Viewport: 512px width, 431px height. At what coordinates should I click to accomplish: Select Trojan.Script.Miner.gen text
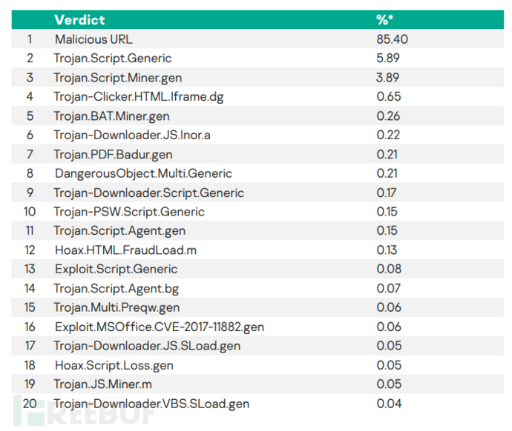pyautogui.click(x=117, y=78)
